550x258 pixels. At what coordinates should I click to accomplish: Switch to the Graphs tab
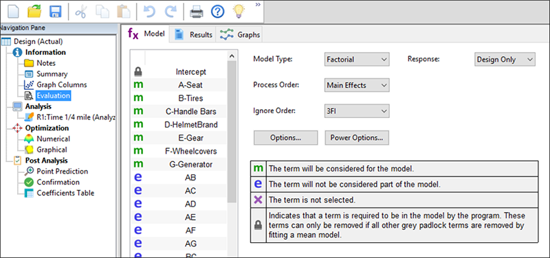pyautogui.click(x=240, y=35)
